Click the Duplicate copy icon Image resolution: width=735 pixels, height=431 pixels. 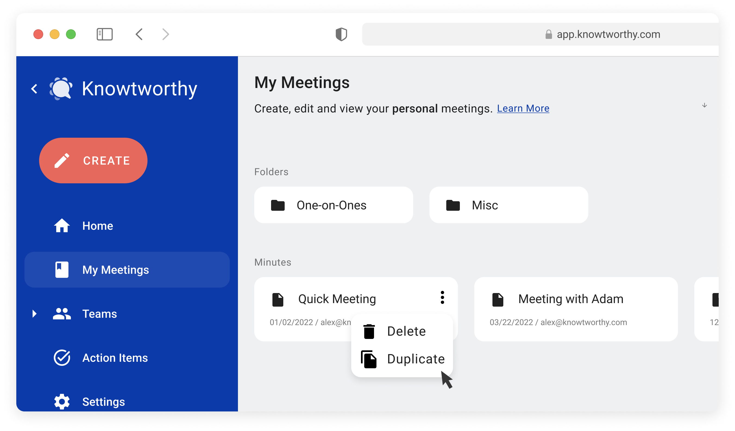[369, 359]
